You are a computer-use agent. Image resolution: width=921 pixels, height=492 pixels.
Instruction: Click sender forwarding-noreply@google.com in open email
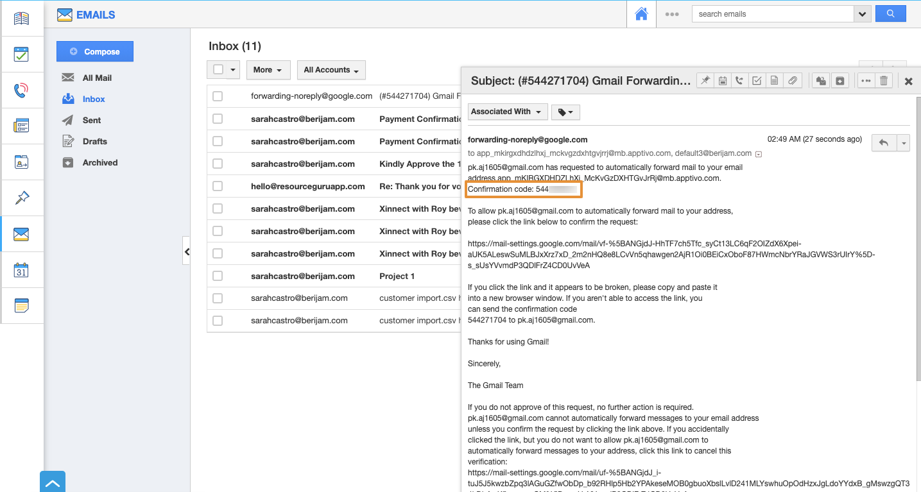528,139
